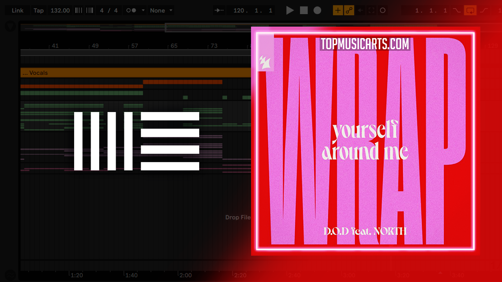Toggle the Loop switch in the control bar

(470, 11)
